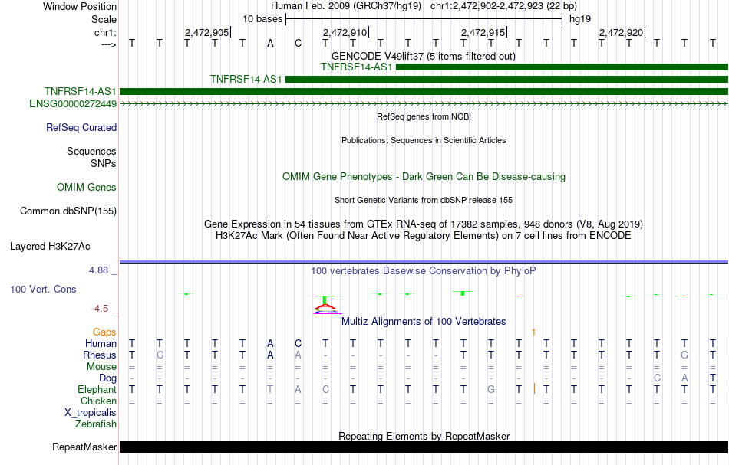Viewport: 729px width, 465px height.
Task: Select the Dog alignment row label
Action: click(108, 378)
